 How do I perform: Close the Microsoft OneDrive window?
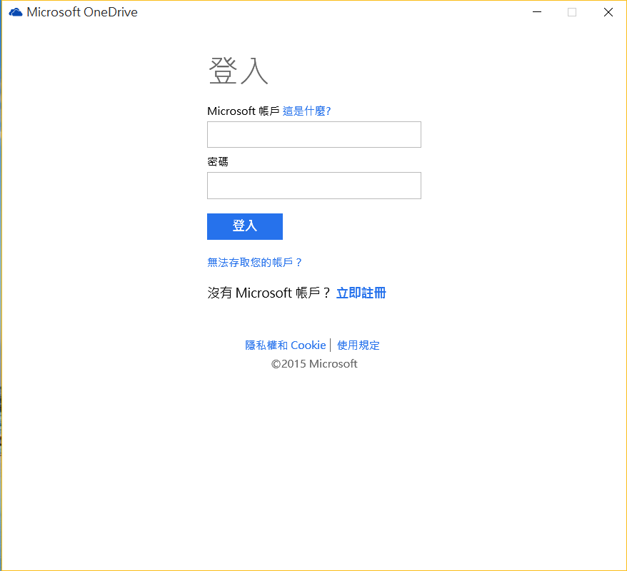point(608,12)
